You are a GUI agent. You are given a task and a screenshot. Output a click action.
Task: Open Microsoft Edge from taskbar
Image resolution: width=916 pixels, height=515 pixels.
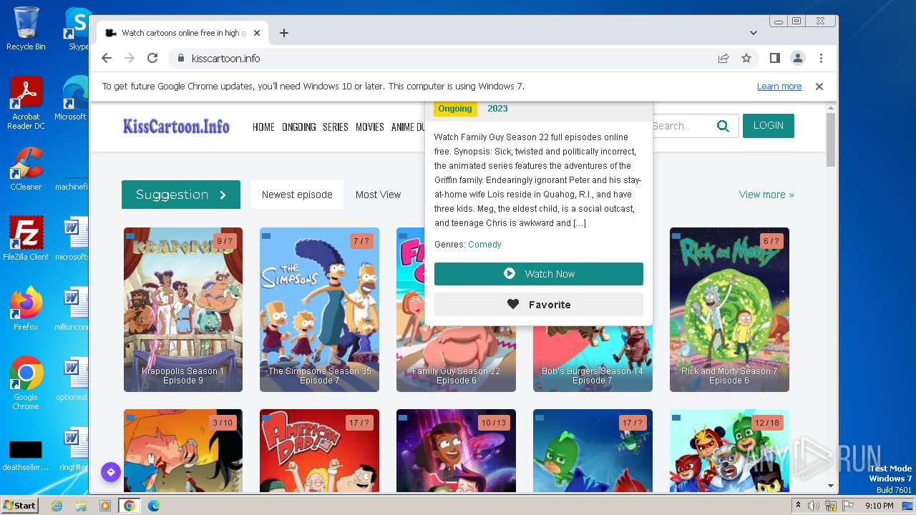[x=154, y=506]
